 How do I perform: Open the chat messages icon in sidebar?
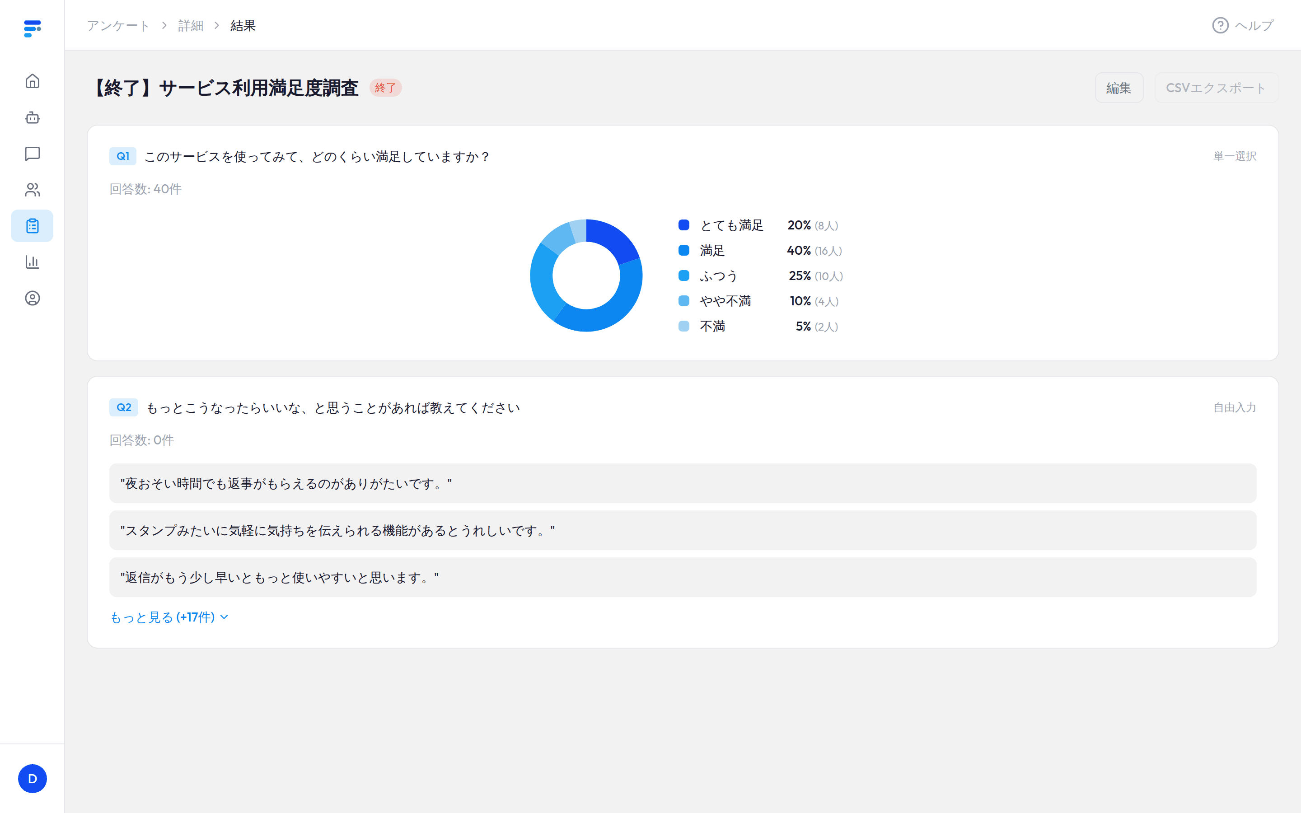click(32, 154)
